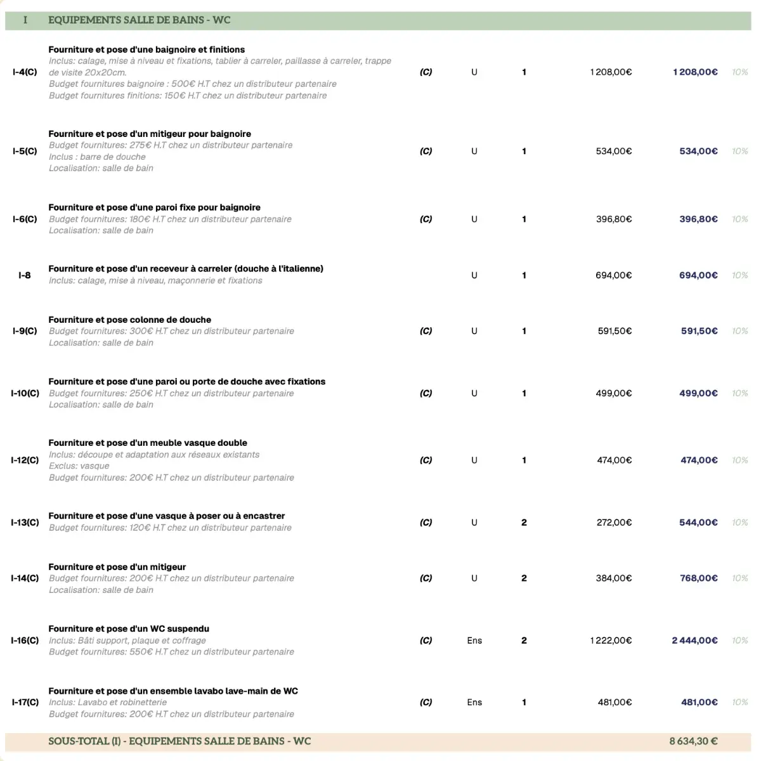Click the bold total 768,00€
This screenshot has height=761, width=761.
point(698,578)
